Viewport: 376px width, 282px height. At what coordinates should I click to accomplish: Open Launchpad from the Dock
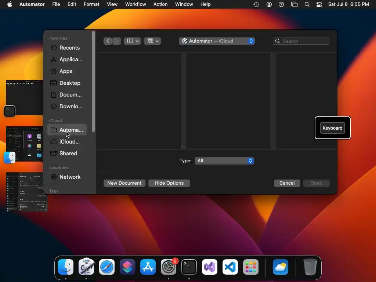click(251, 267)
